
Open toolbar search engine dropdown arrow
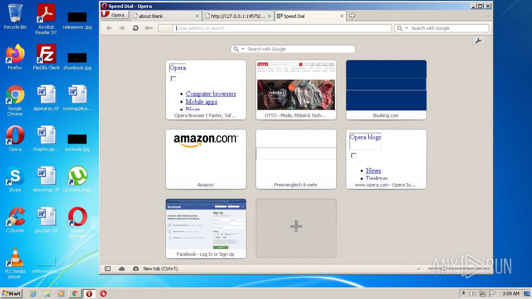tap(406, 28)
